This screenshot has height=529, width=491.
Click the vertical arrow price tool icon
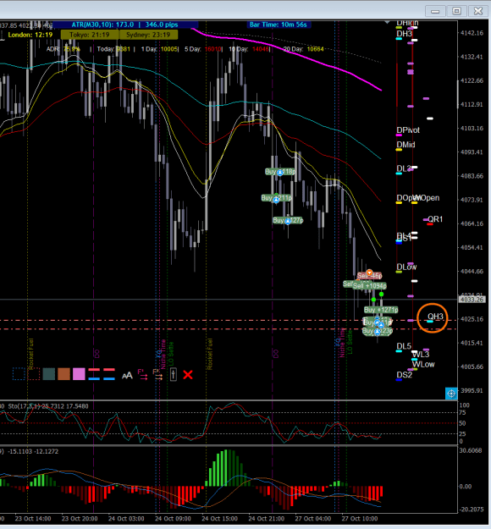[173, 374]
